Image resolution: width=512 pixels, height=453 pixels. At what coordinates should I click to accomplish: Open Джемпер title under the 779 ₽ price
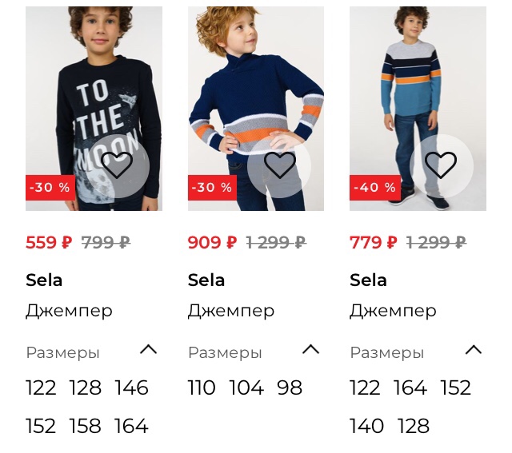(x=393, y=311)
